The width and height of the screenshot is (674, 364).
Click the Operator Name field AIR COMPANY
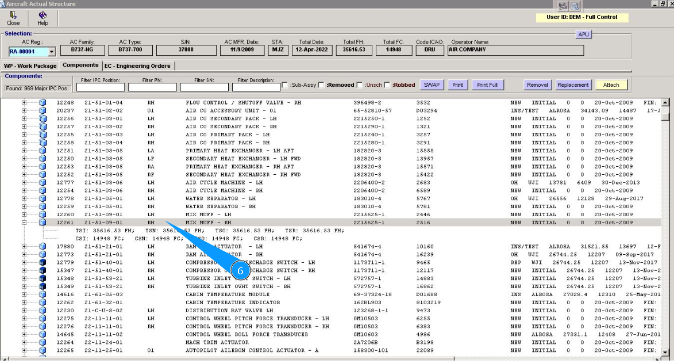pos(515,51)
